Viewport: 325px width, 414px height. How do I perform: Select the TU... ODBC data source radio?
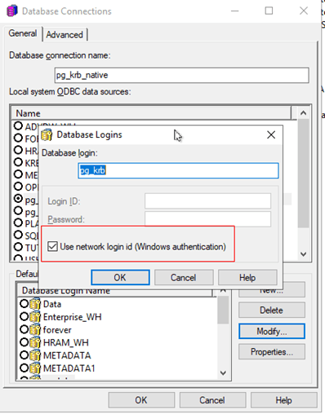(18, 247)
